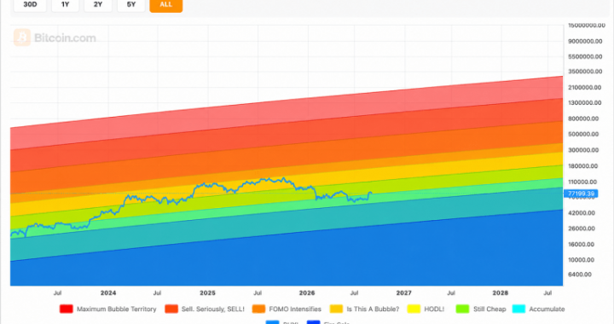614x324 pixels.
Task: Click the 1300000.00 price axis label
Action: point(585,103)
